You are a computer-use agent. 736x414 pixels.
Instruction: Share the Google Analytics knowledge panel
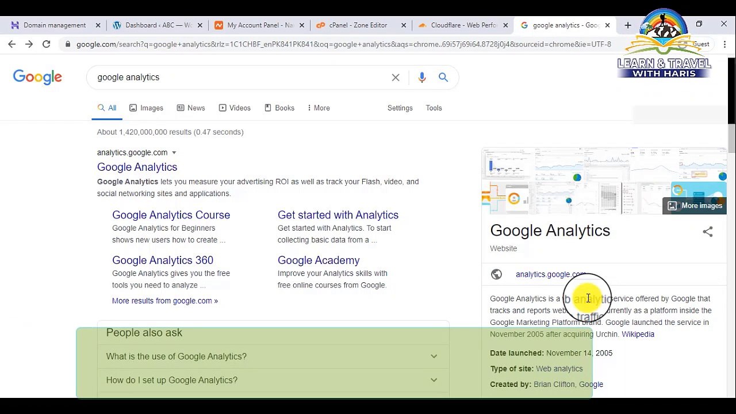tap(708, 232)
